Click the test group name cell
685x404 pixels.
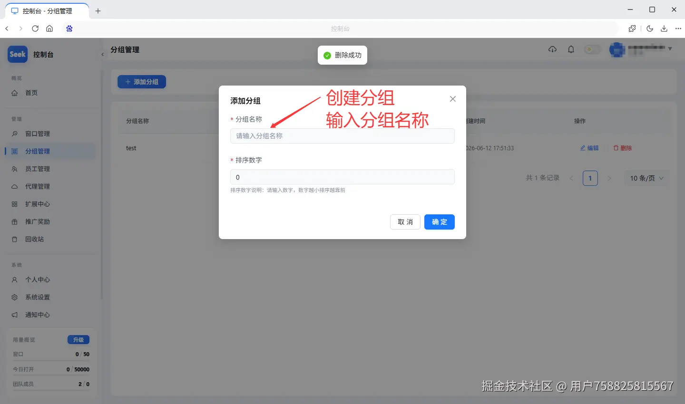[131, 148]
